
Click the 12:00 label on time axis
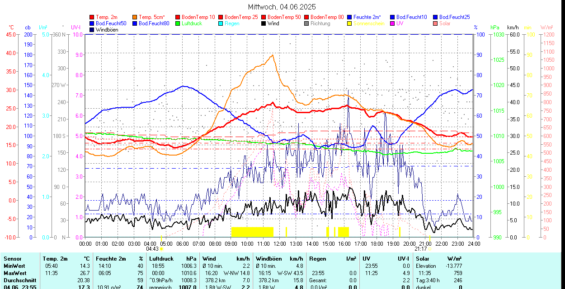[x=279, y=243]
